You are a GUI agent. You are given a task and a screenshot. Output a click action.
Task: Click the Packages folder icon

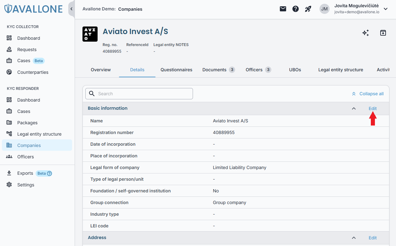pos(9,122)
